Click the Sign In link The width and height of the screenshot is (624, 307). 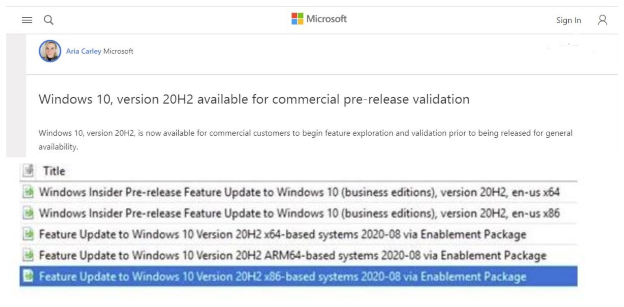[x=568, y=20]
